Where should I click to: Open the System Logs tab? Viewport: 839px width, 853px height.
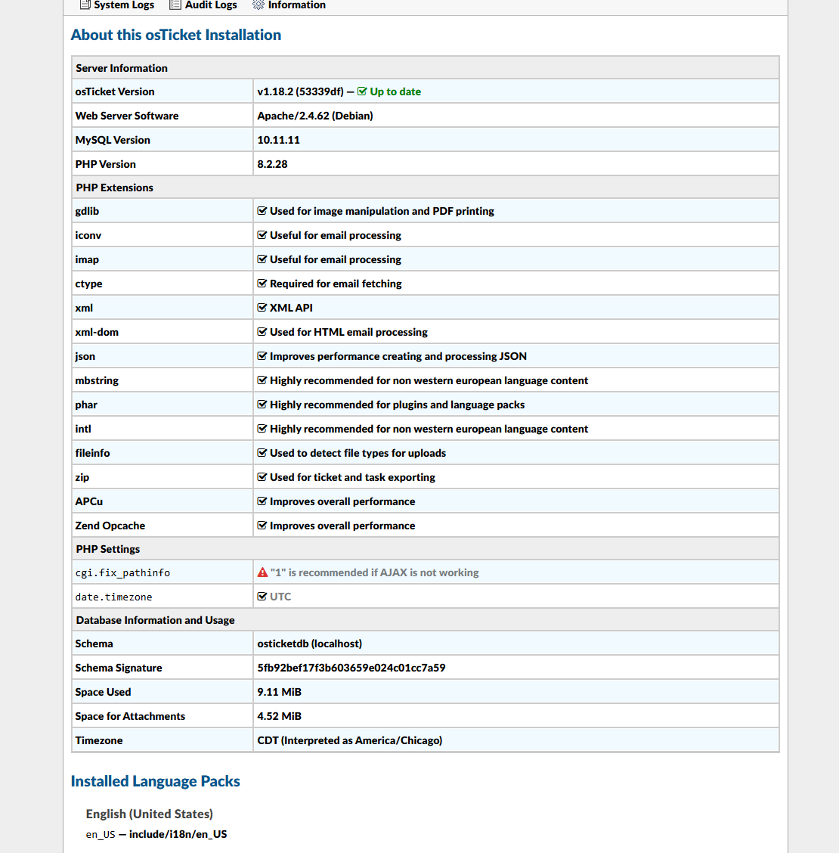pyautogui.click(x=117, y=5)
